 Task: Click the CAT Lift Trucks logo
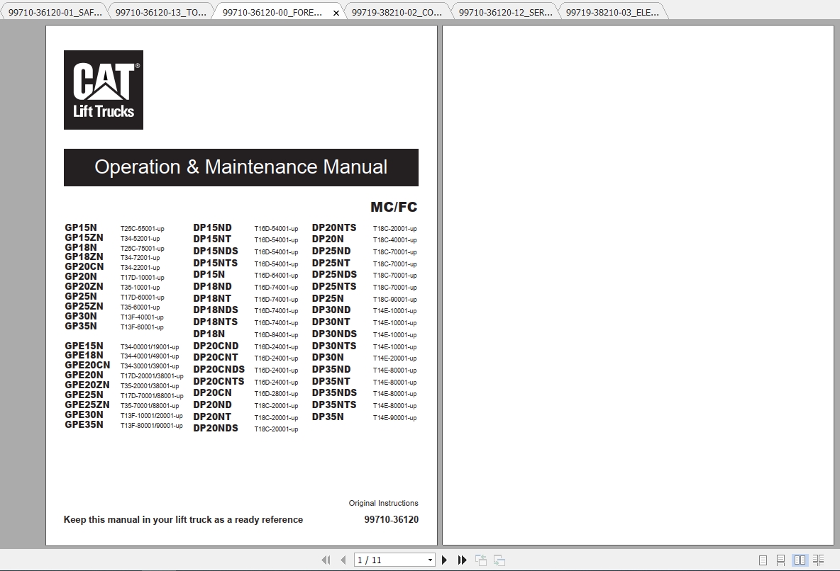[104, 90]
